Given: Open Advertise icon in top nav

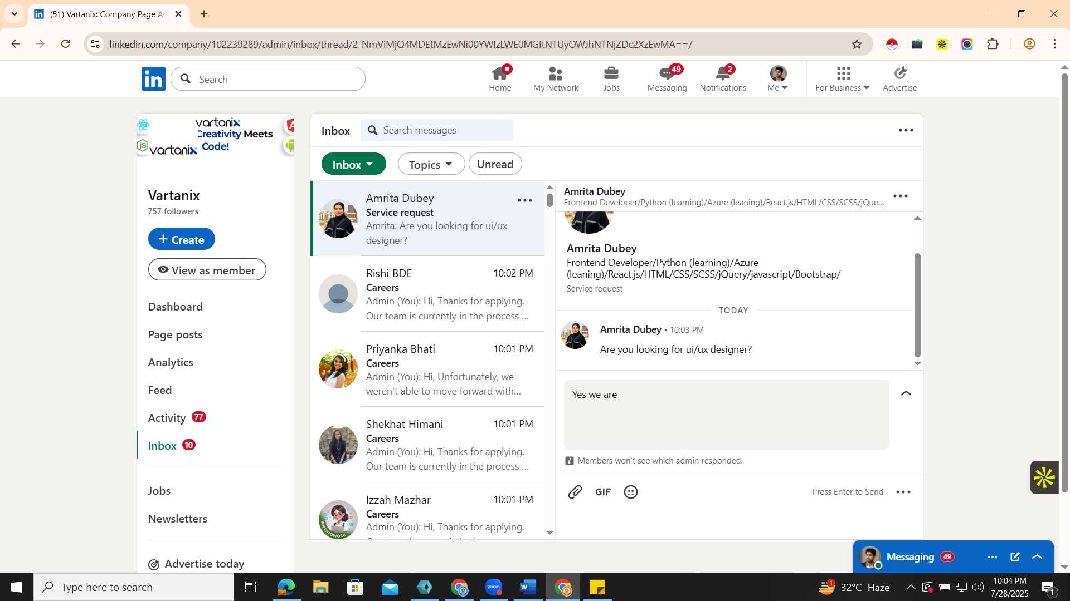Looking at the screenshot, I should [899, 78].
